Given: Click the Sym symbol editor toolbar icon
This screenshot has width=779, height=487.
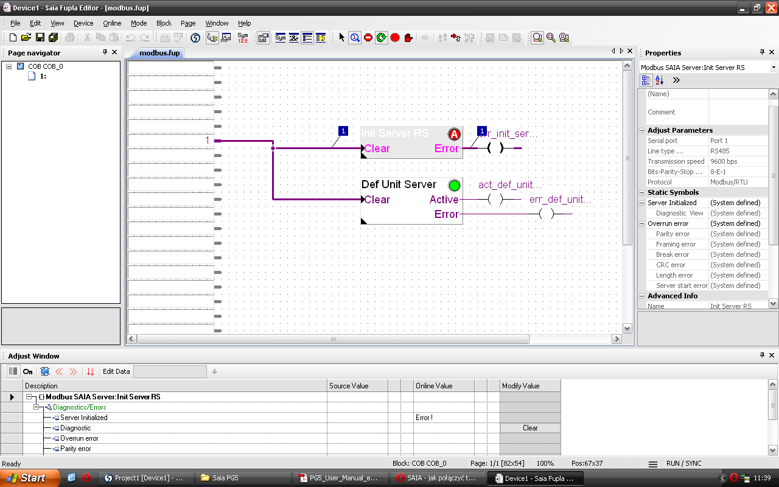Looking at the screenshot, I should pos(281,38).
